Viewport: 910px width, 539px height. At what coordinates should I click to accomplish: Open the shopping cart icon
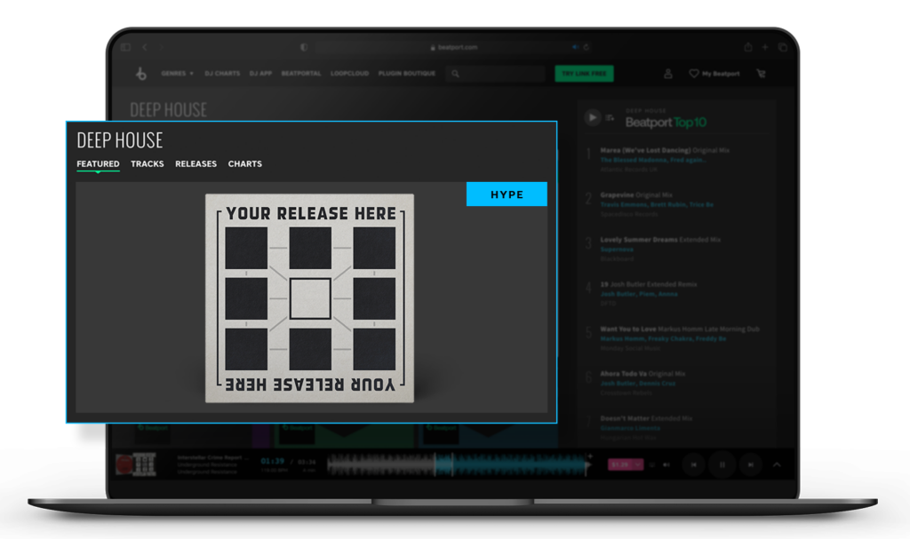[x=761, y=74]
